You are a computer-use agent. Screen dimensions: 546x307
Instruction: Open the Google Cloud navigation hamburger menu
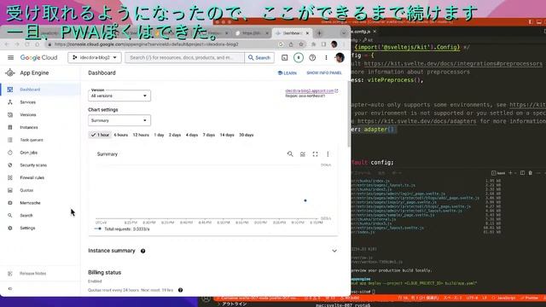tap(10, 58)
